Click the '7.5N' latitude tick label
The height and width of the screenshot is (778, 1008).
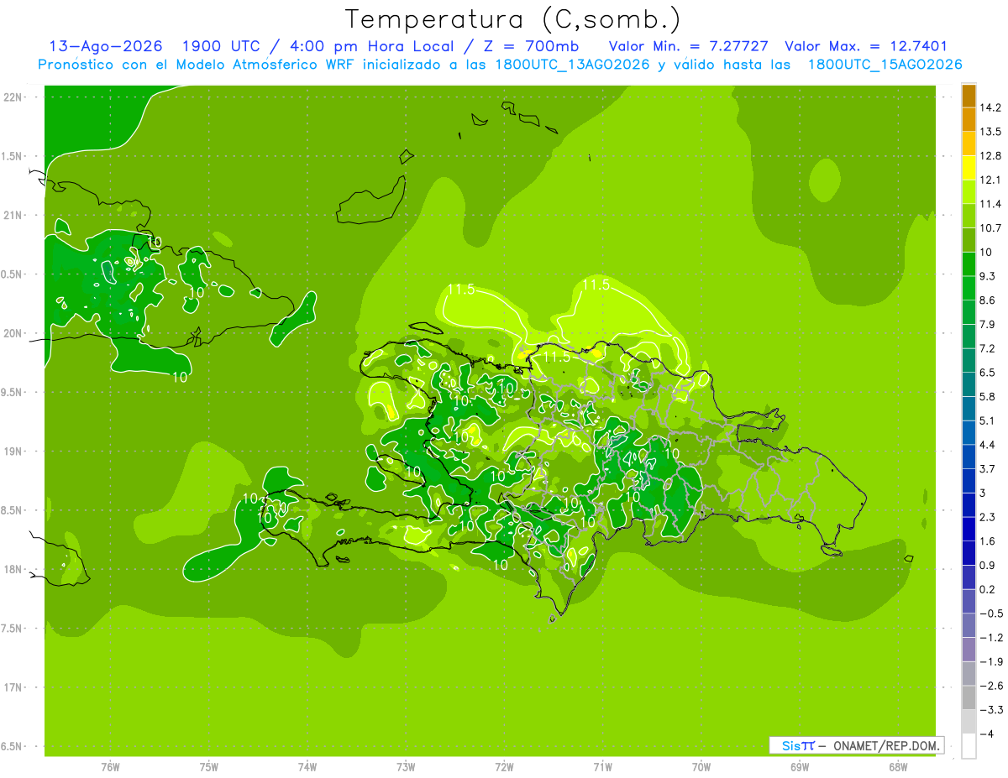point(13,629)
